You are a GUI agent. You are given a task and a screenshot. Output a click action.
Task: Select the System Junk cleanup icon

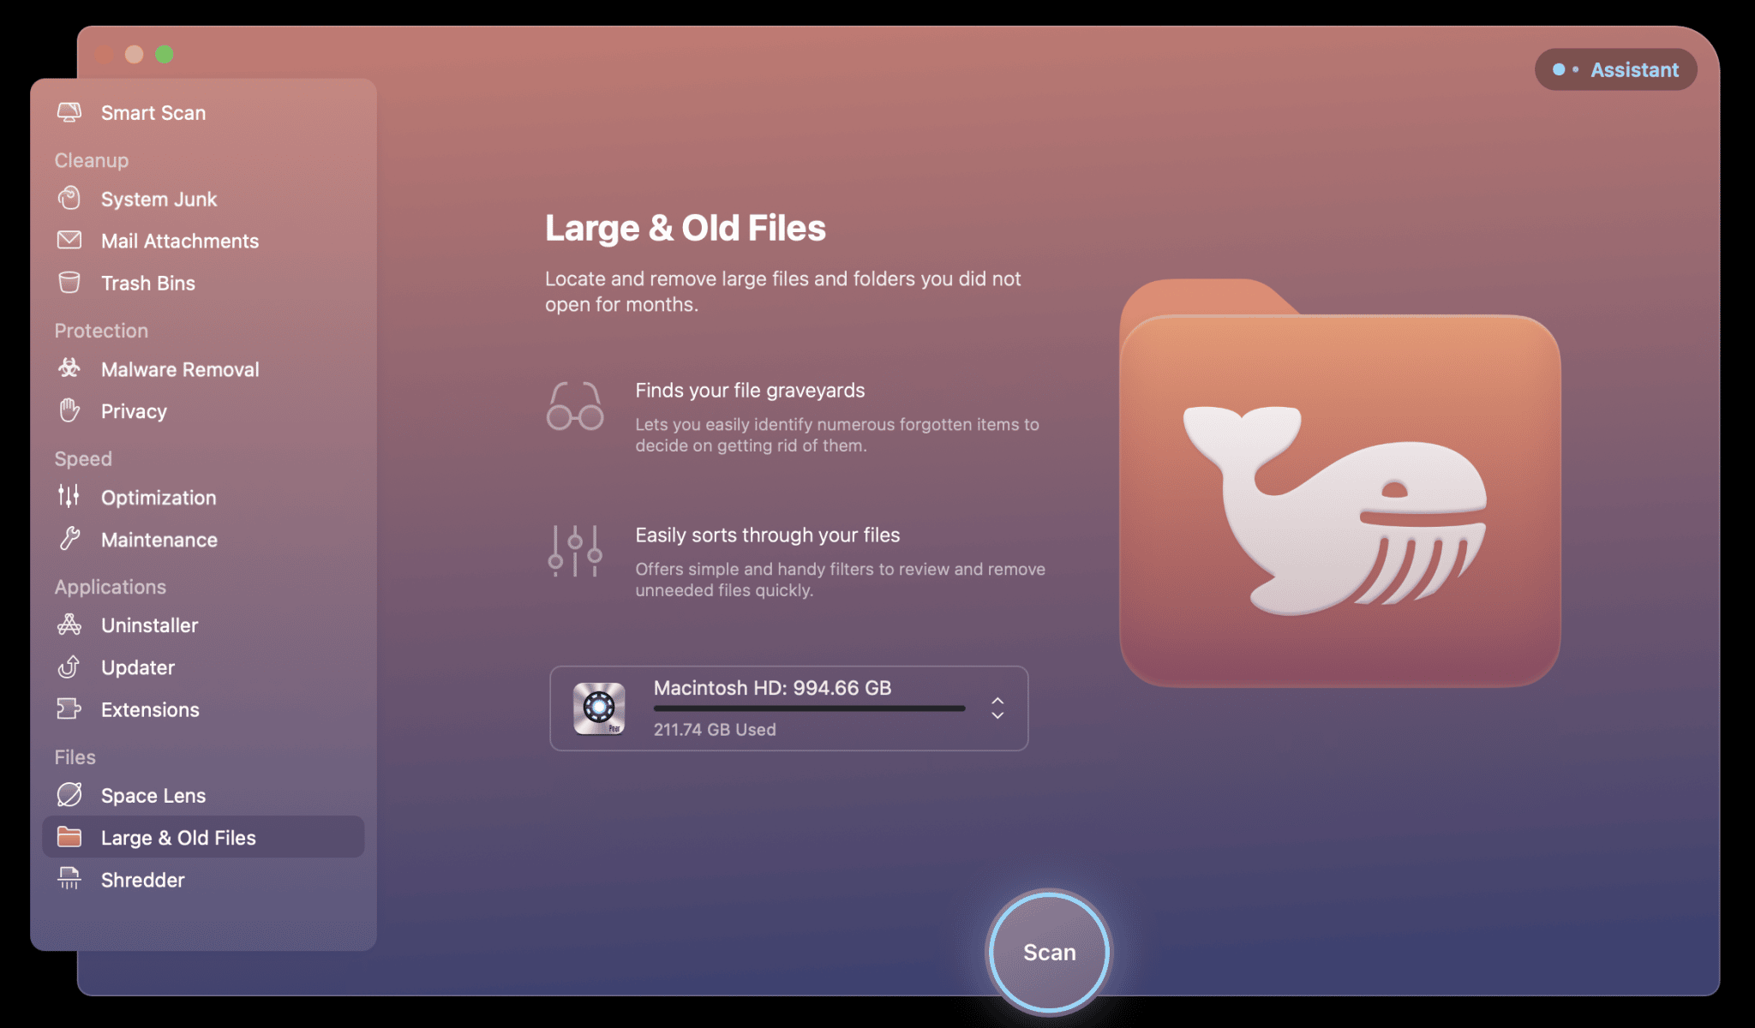pos(71,198)
